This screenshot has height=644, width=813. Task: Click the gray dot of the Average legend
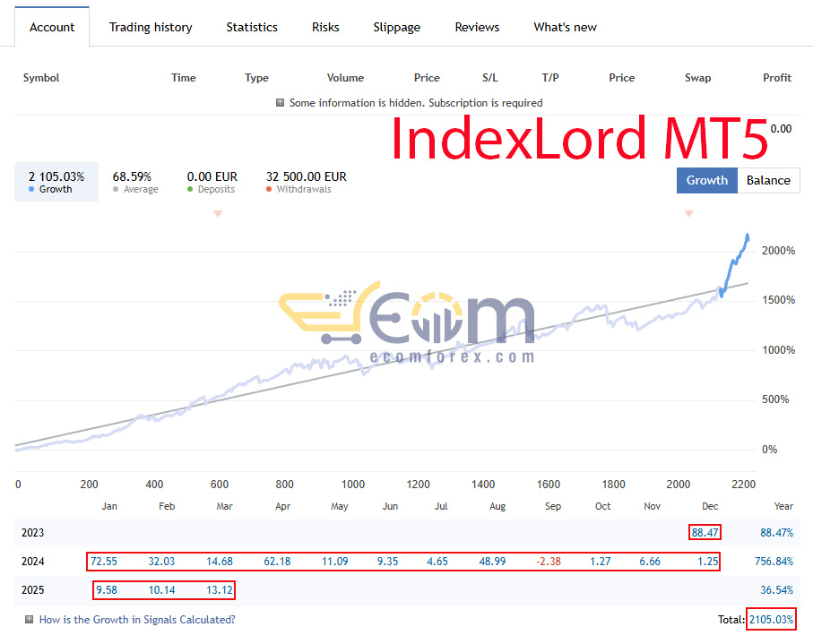[x=116, y=189]
